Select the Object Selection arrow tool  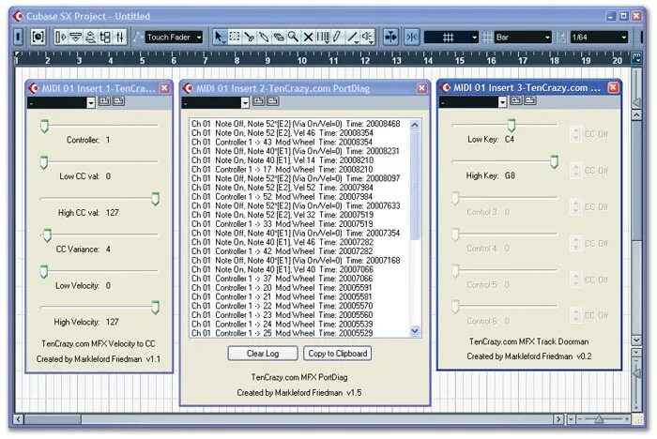219,38
